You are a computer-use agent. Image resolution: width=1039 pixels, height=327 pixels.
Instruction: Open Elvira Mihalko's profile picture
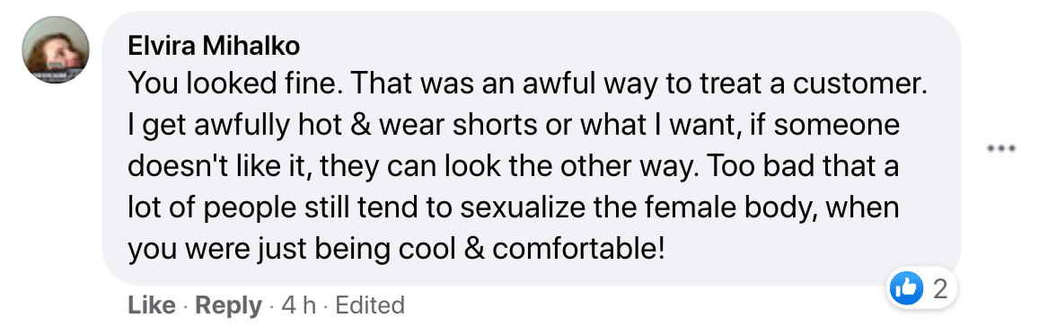[56, 49]
